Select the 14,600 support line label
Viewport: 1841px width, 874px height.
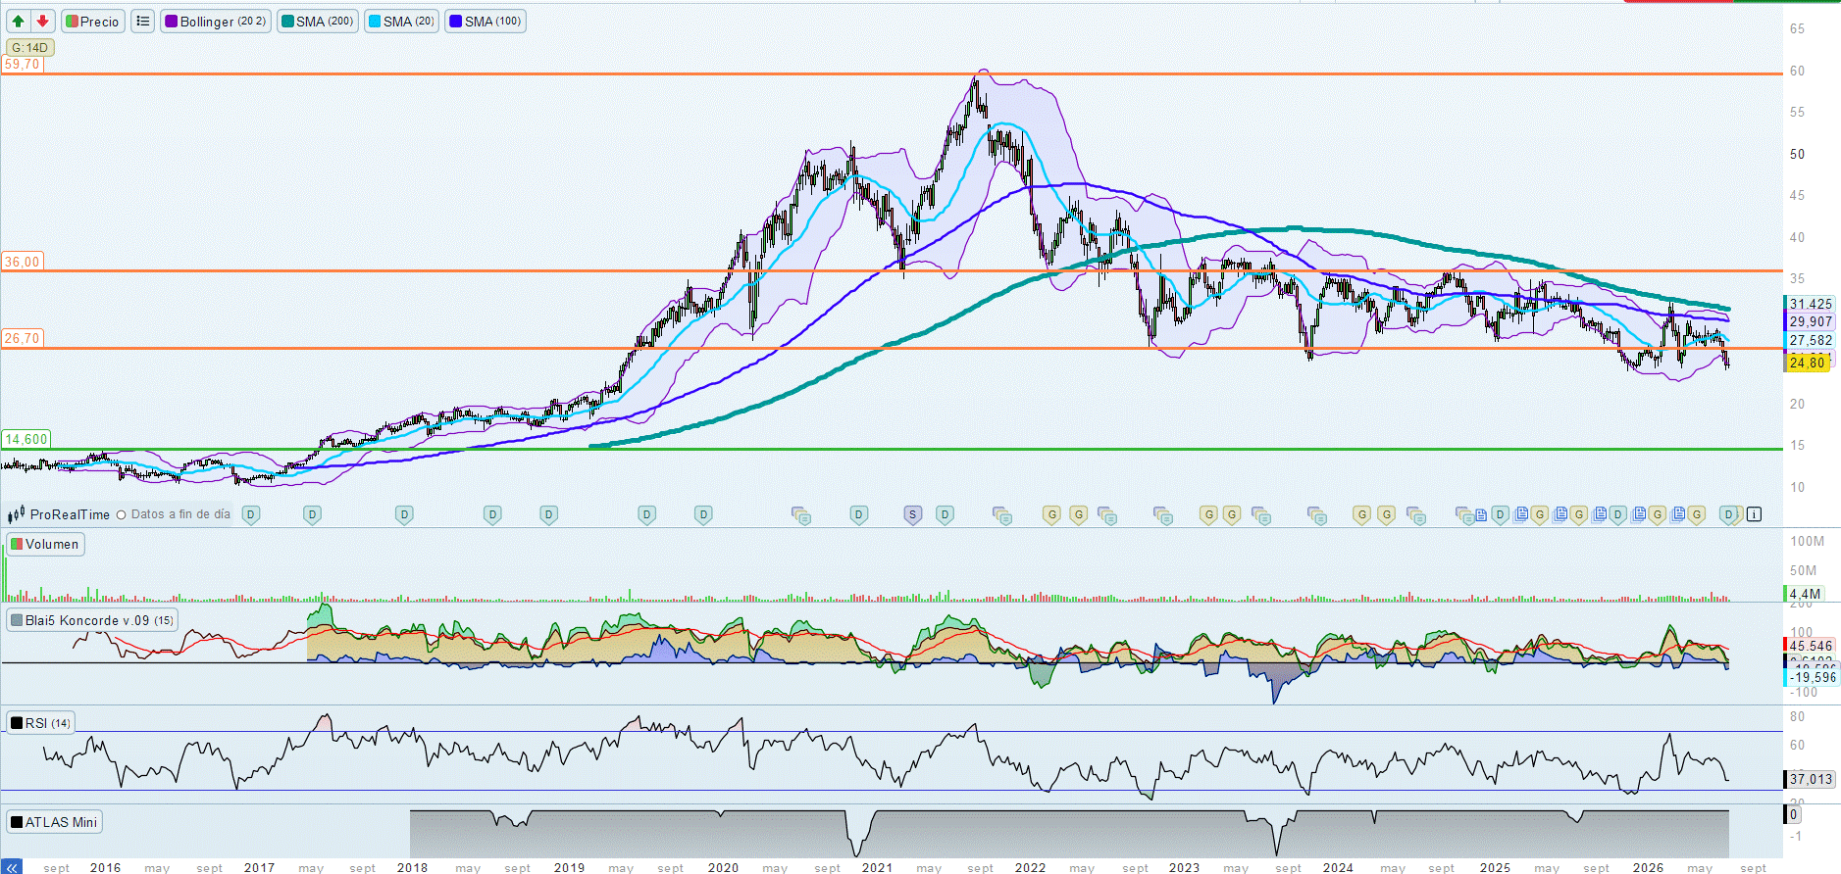click(x=26, y=440)
